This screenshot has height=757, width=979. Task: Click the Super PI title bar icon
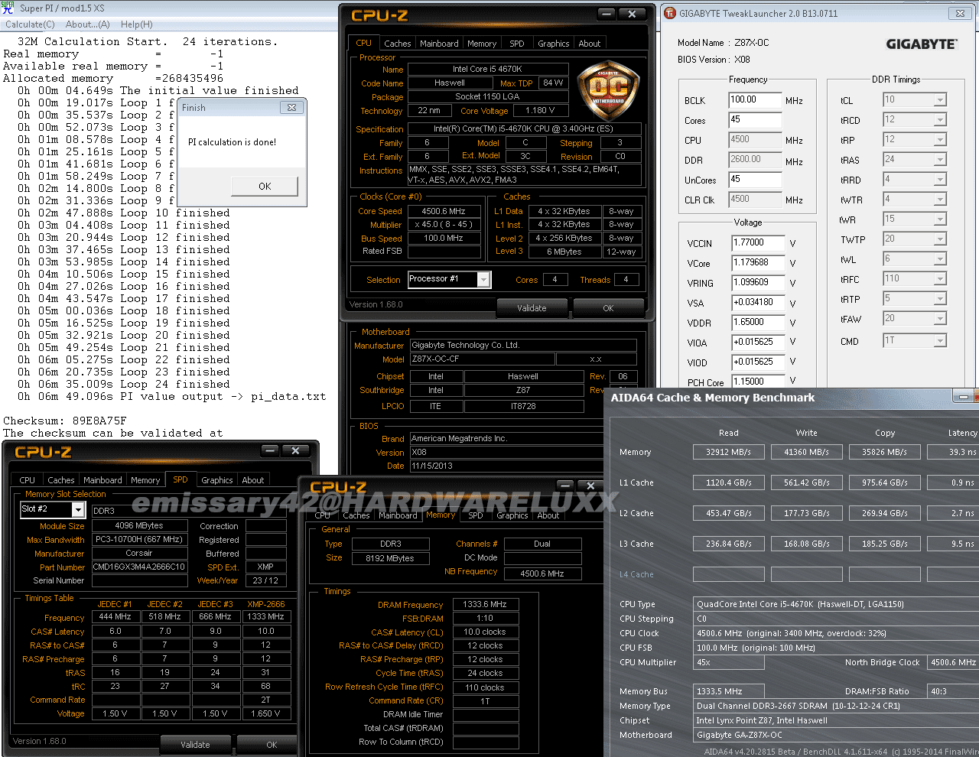(x=8, y=8)
